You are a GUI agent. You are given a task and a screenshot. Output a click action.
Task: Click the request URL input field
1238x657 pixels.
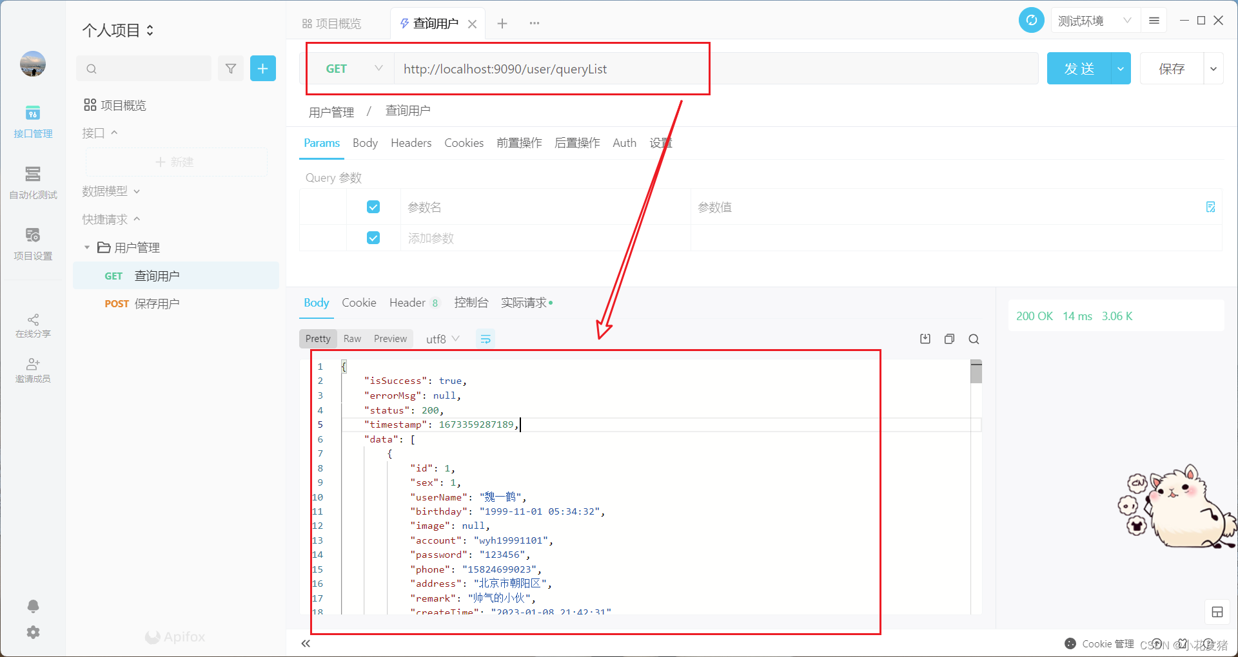[580, 69]
